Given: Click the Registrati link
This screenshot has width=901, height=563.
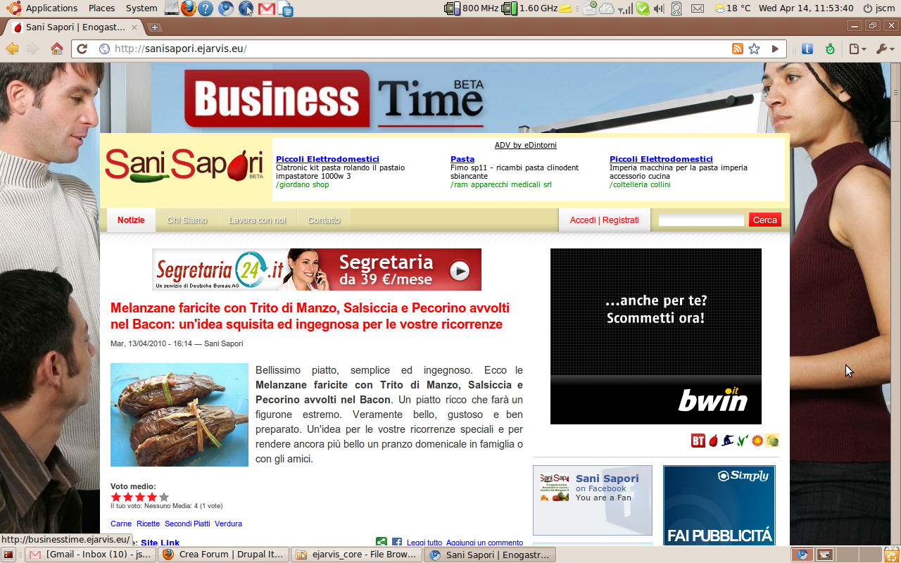Looking at the screenshot, I should [x=621, y=220].
